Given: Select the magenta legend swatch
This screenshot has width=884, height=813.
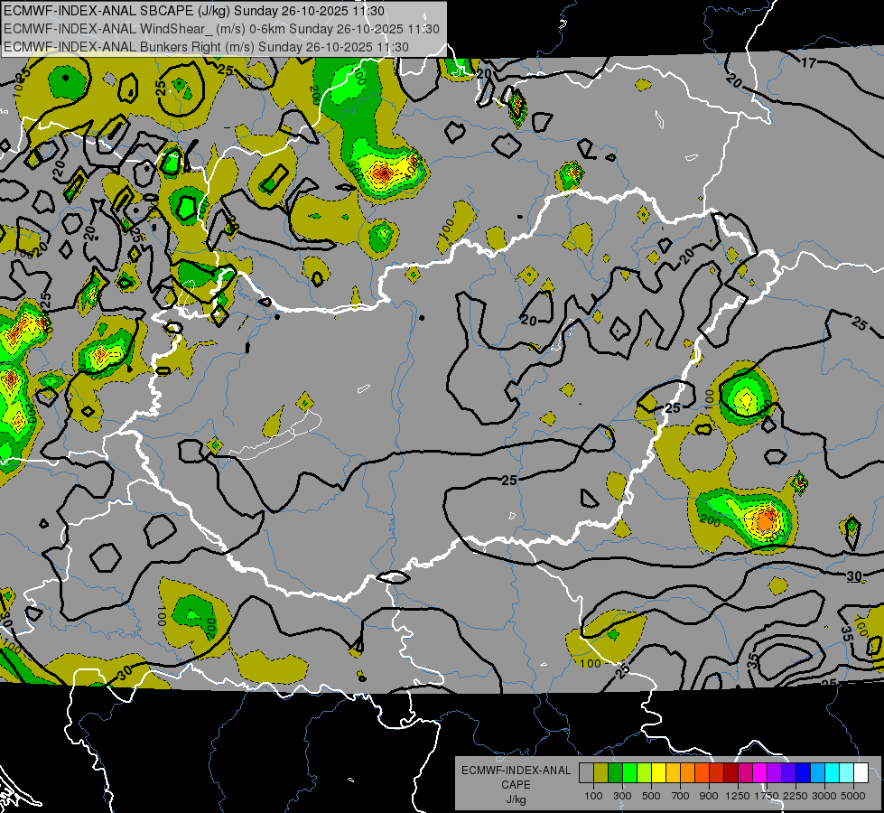Looking at the screenshot, I should tap(760, 773).
